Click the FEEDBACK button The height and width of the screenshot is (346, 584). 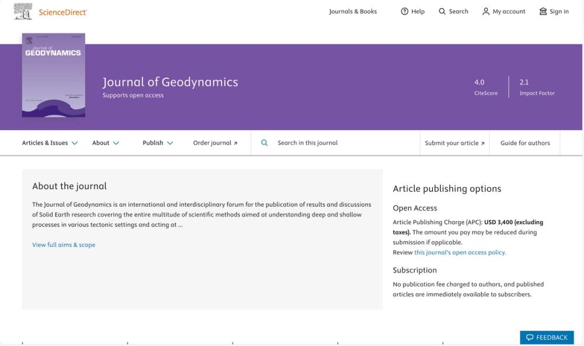coord(547,337)
